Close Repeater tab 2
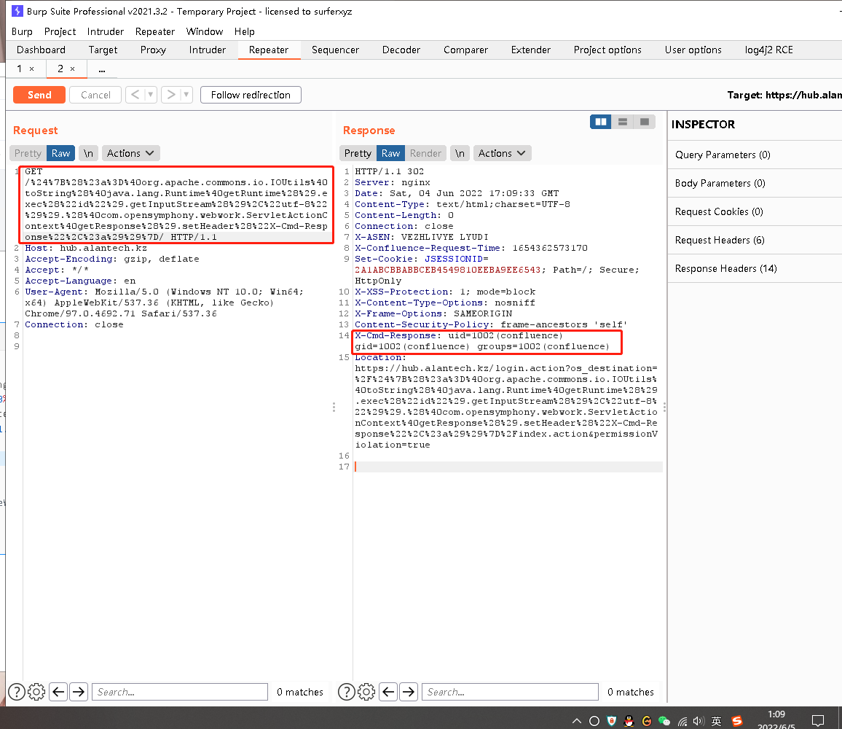842x729 pixels. [73, 69]
